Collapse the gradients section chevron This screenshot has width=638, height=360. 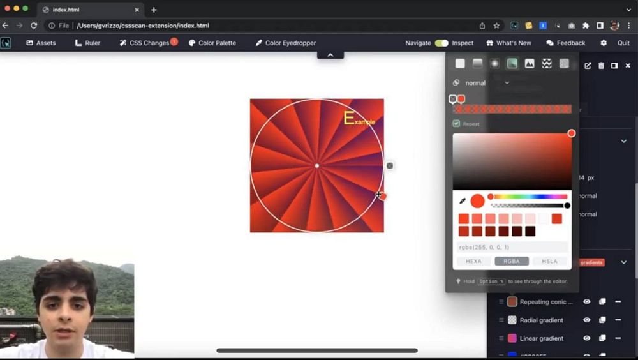coord(623,262)
